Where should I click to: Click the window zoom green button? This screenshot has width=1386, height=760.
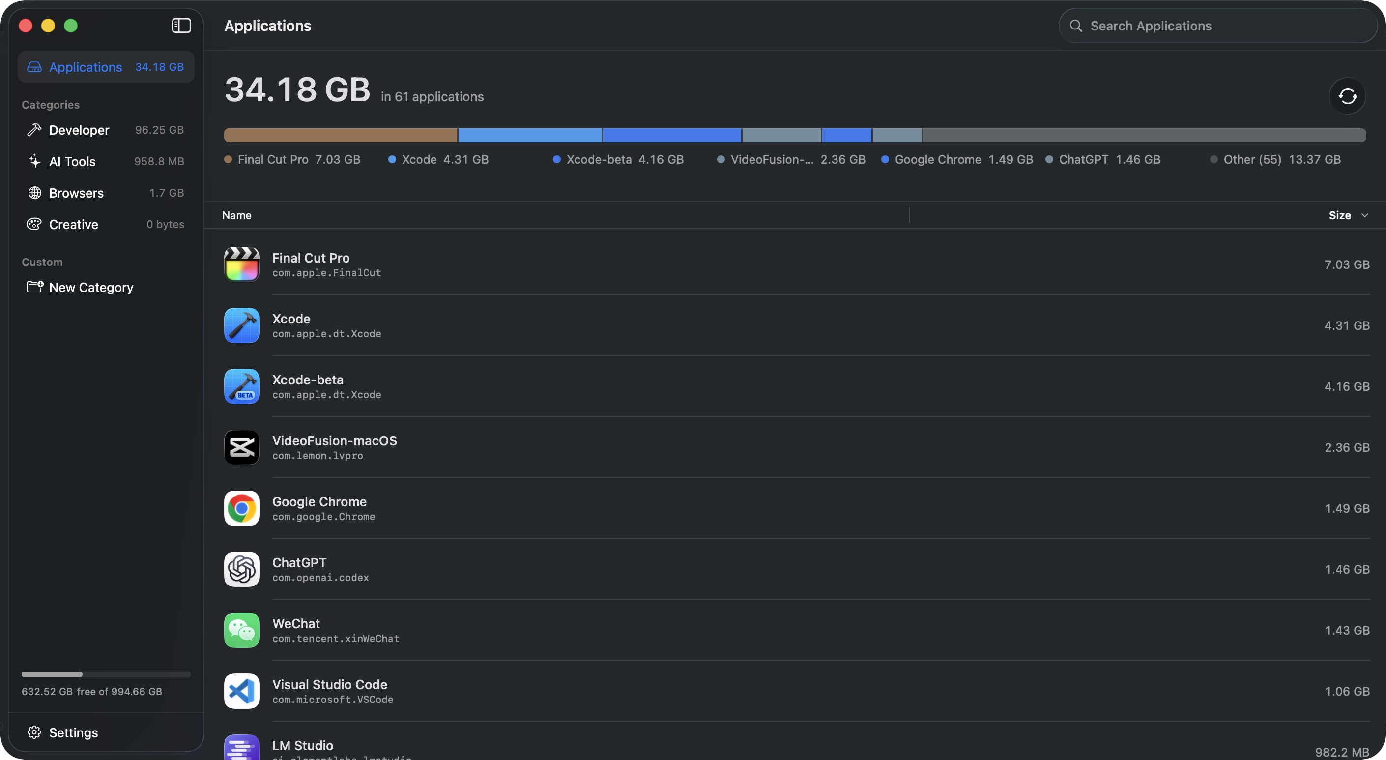click(70, 25)
